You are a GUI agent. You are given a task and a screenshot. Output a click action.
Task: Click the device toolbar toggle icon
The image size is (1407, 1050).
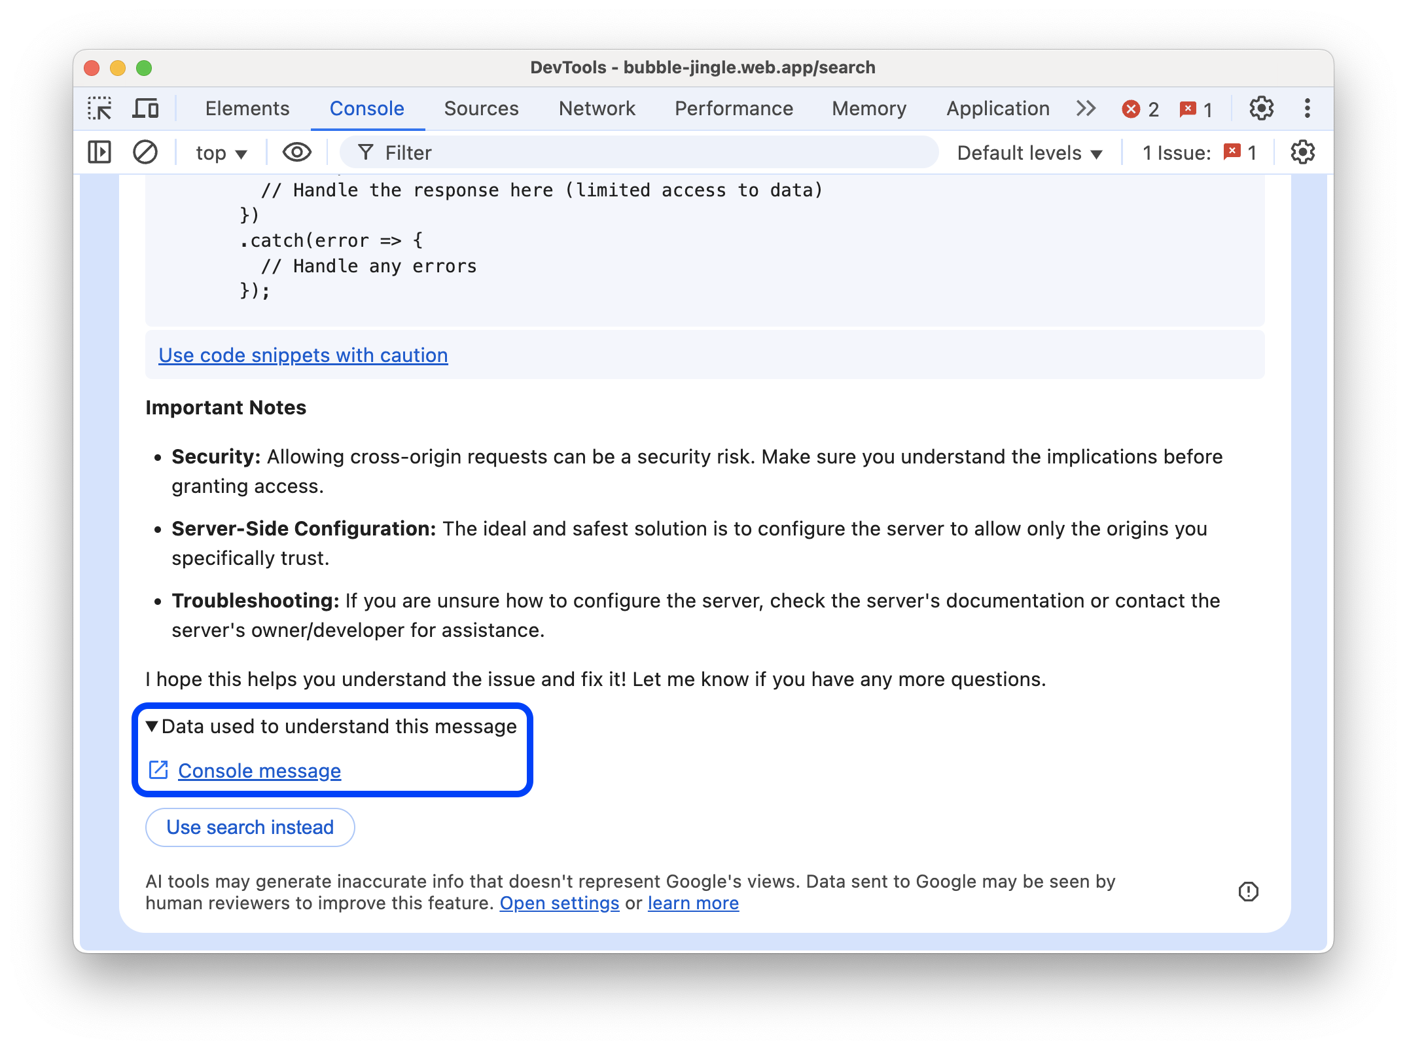(x=147, y=107)
